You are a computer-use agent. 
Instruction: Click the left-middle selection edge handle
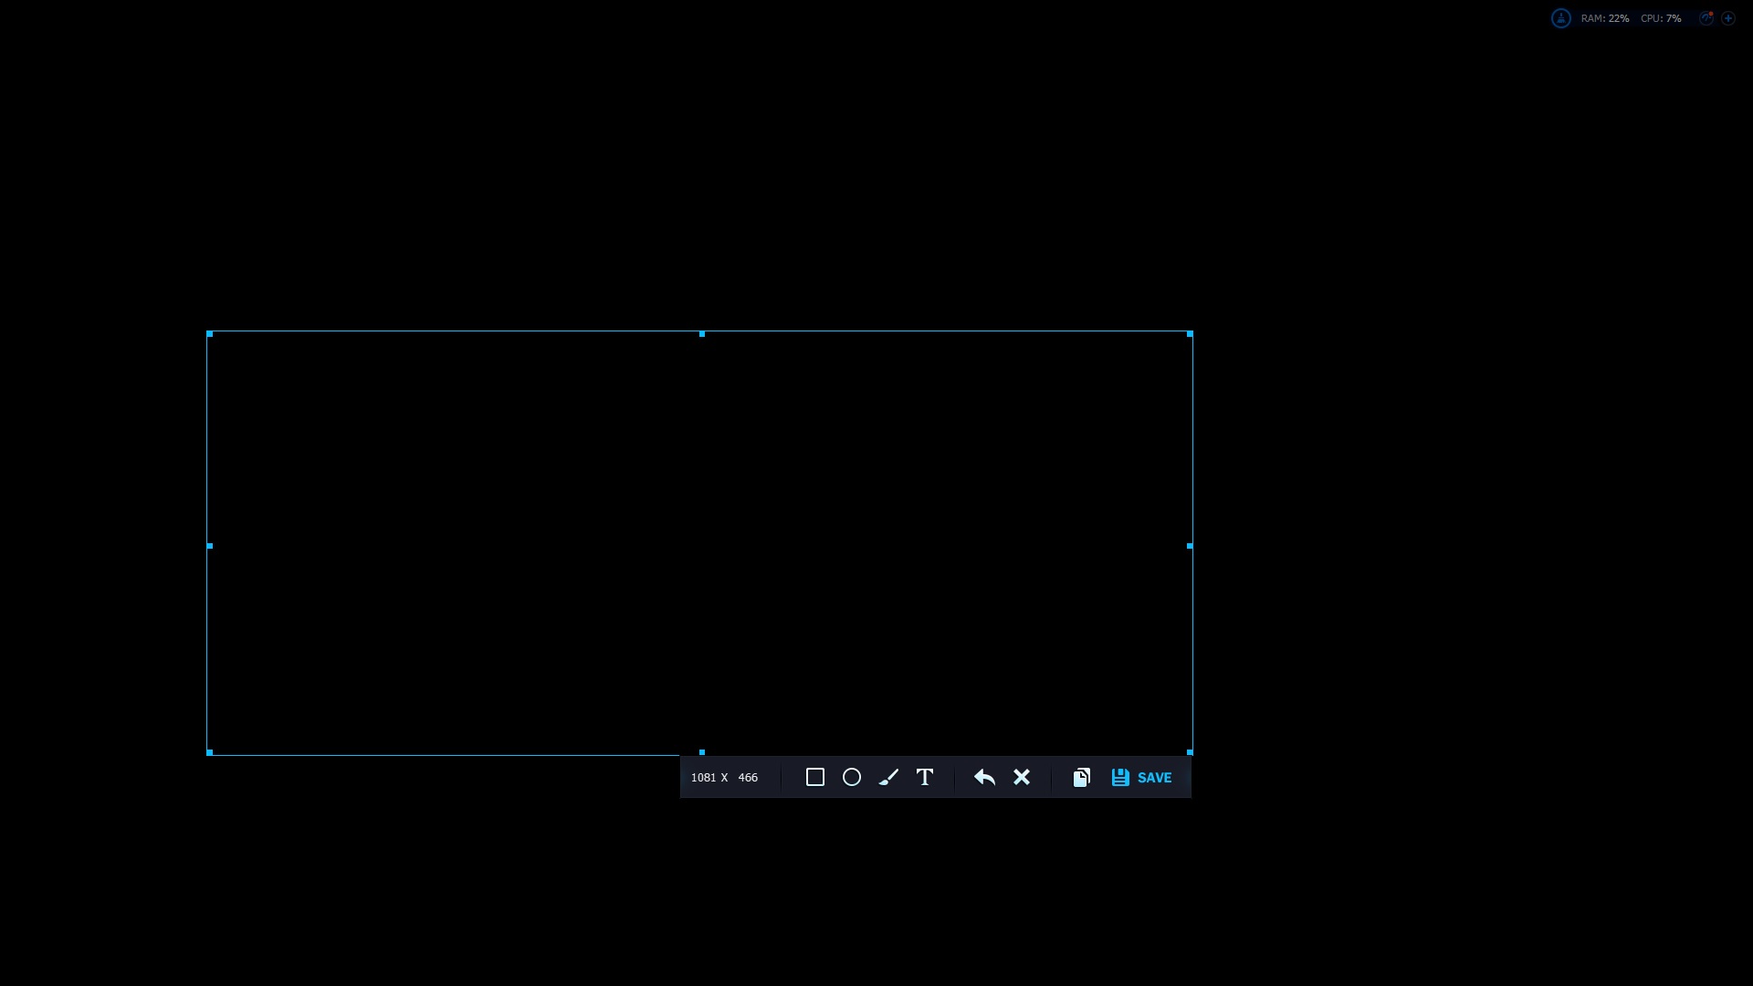point(210,546)
